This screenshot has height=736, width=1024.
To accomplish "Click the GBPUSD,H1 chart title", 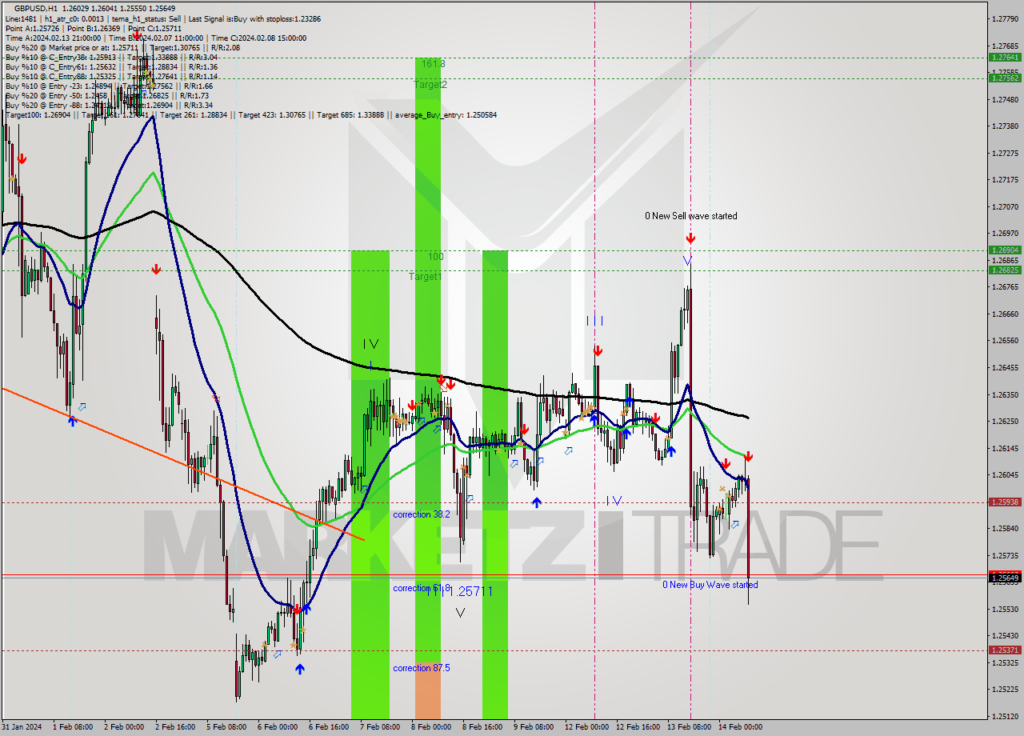I will tap(37, 8).
